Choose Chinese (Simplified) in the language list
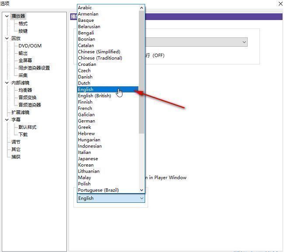284x252 pixels. point(99,51)
